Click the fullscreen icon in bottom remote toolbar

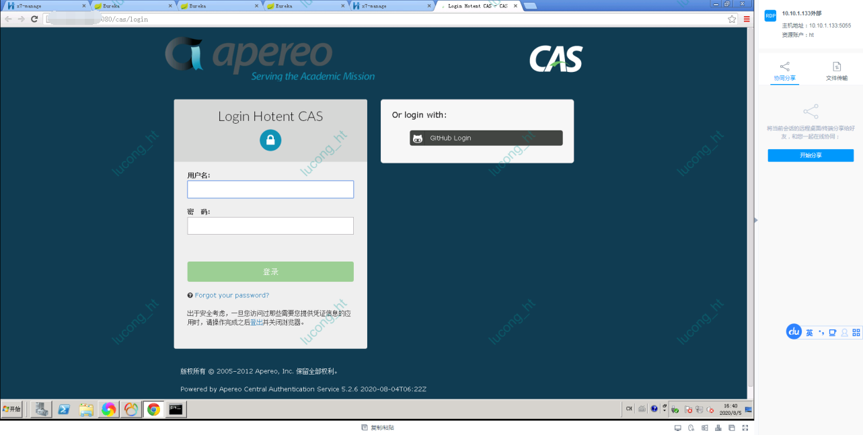point(745,428)
